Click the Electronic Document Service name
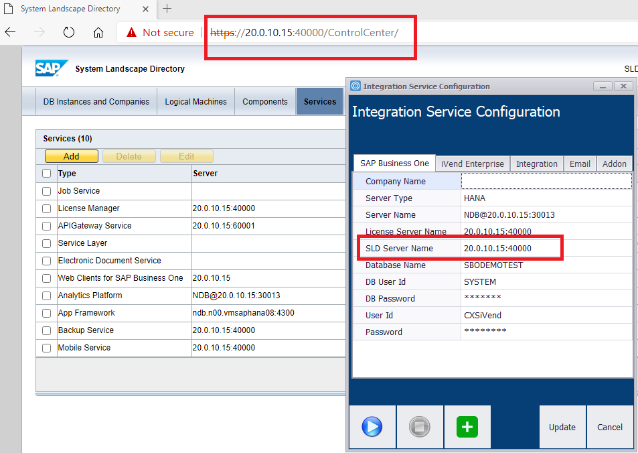 (109, 261)
